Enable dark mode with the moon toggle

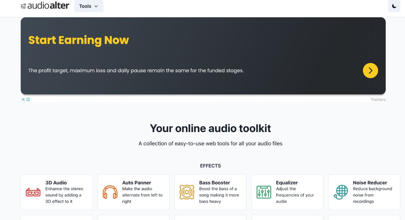pyautogui.click(x=394, y=6)
